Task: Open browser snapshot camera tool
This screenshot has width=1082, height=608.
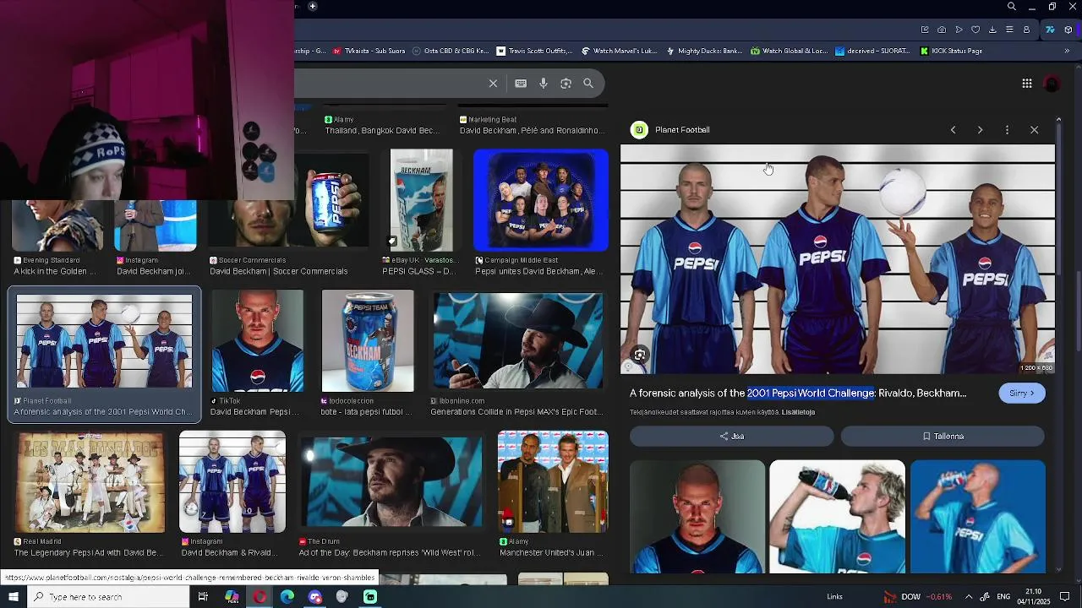Action: point(942,30)
